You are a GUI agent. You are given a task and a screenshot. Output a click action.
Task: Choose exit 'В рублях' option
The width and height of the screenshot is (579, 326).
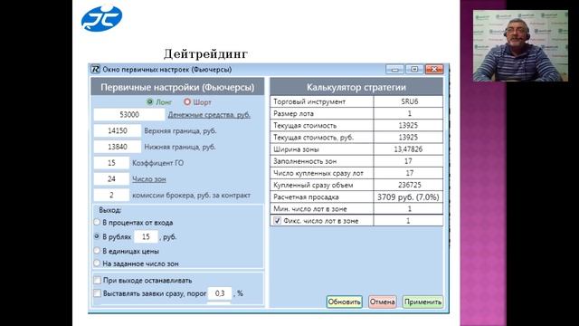coord(97,236)
